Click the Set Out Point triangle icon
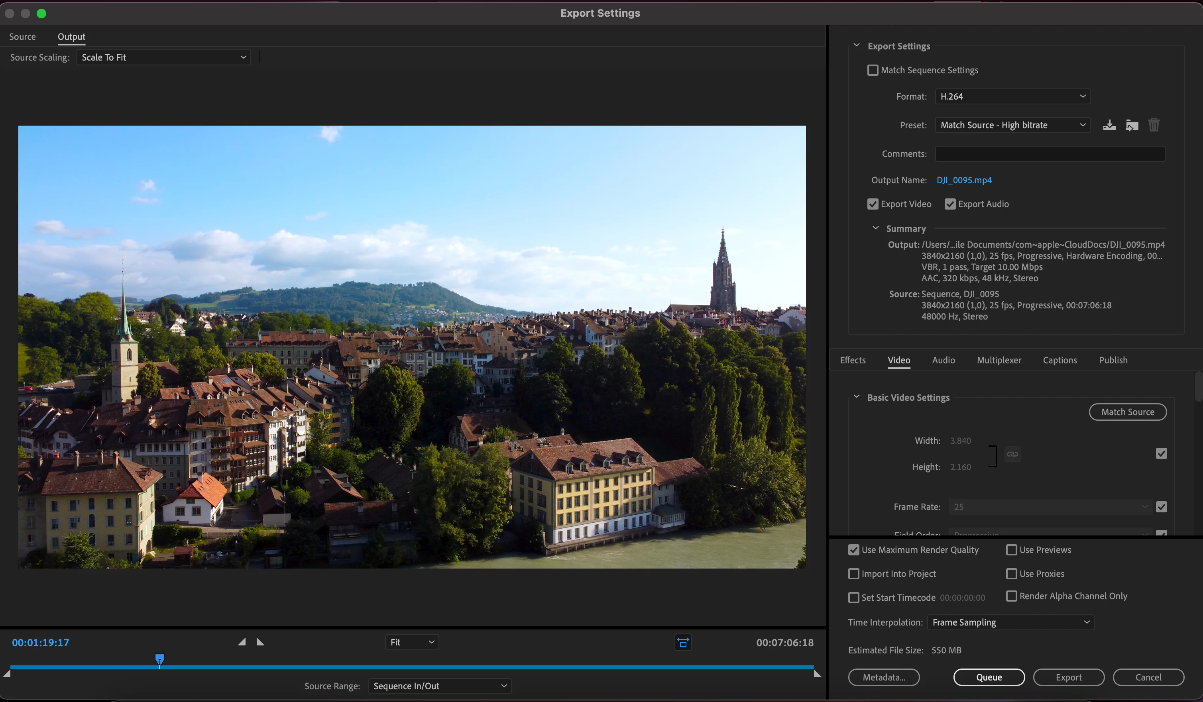1203x702 pixels. (260, 642)
